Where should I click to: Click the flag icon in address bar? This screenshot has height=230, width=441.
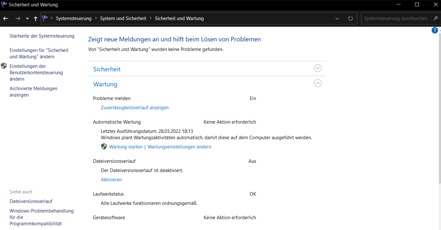45,18
